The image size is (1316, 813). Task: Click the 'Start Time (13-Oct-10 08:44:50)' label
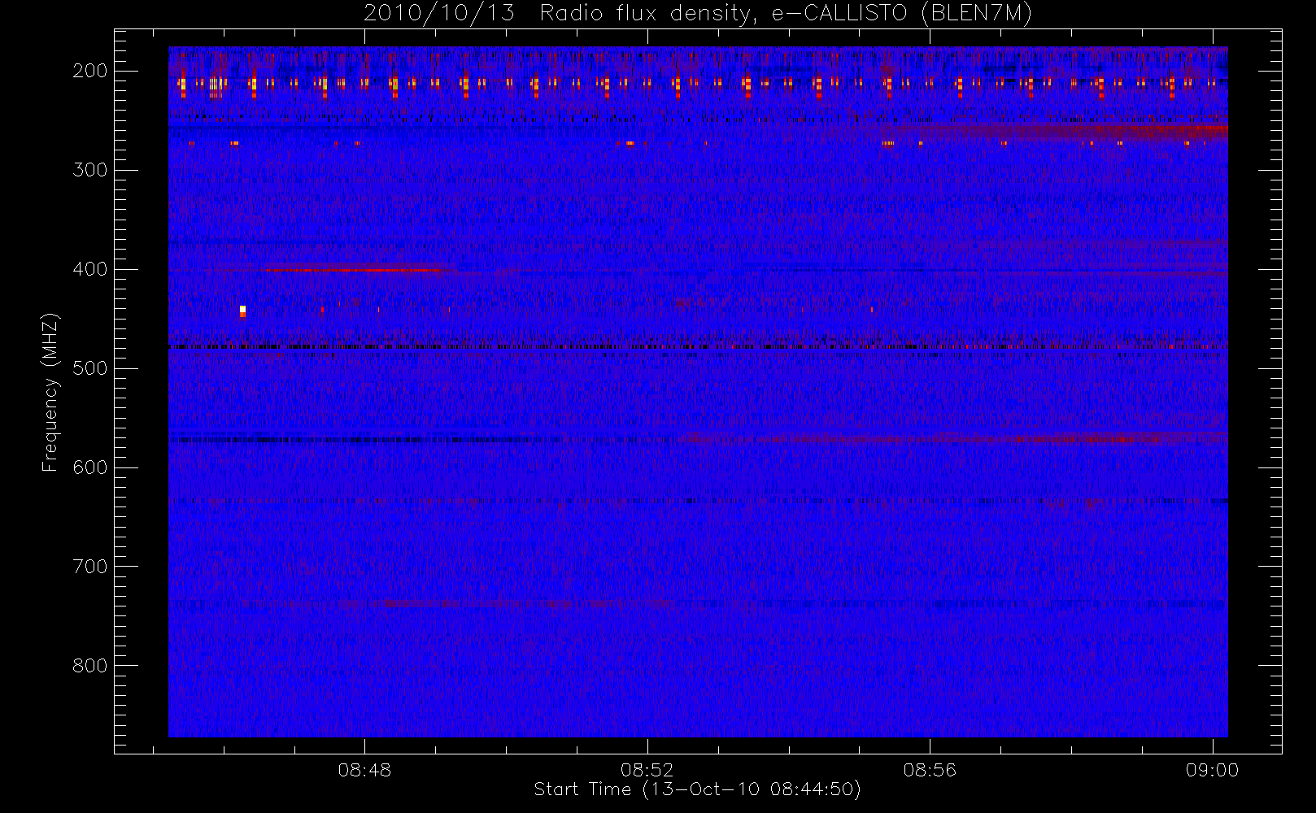point(697,789)
